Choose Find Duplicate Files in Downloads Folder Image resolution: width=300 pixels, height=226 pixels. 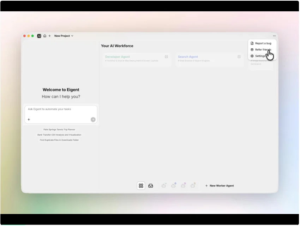tap(59, 140)
